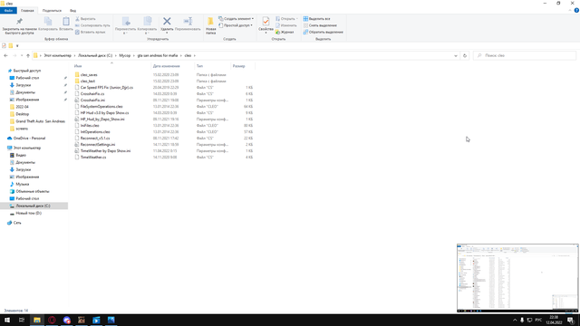Click gta san andreas for mafia breadcrumb

[x=158, y=55]
